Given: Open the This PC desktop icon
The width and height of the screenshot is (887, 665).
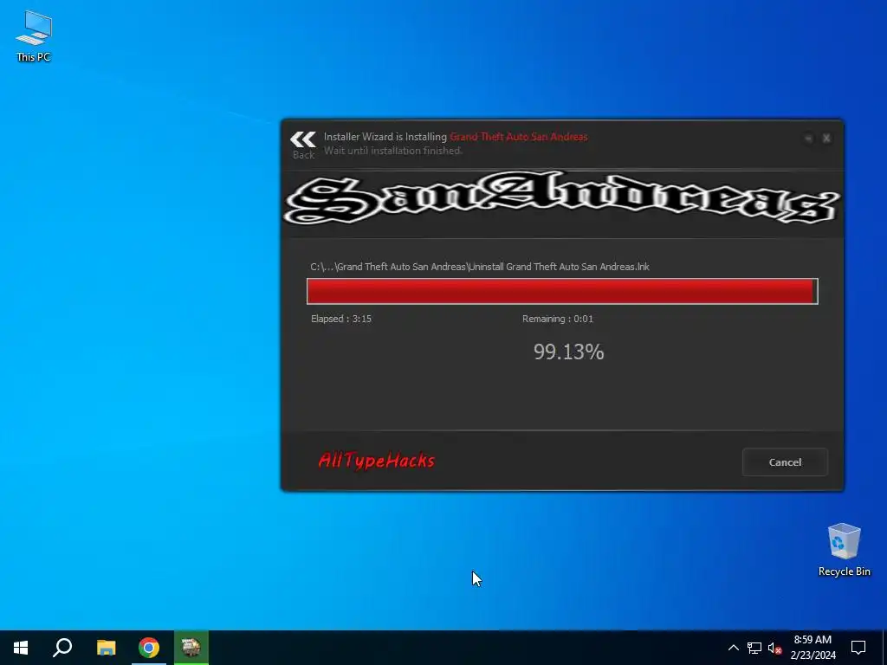Looking at the screenshot, I should point(34,36).
